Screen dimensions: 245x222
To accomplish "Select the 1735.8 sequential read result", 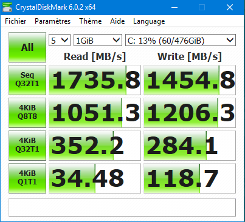I will (95, 80).
